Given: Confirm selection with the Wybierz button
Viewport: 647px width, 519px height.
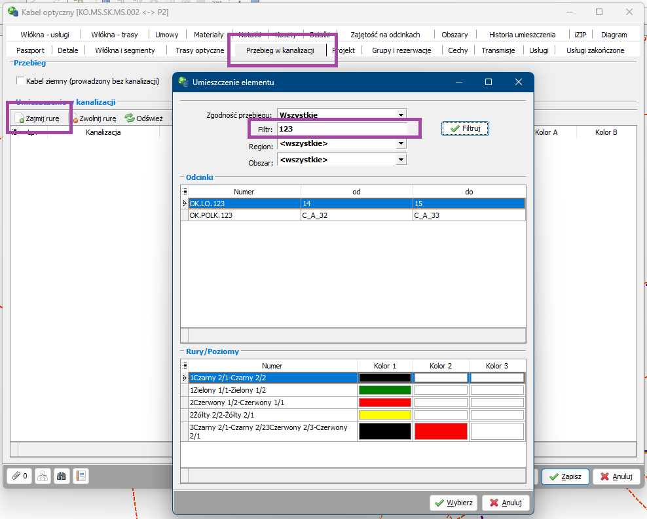Looking at the screenshot, I should (x=453, y=503).
